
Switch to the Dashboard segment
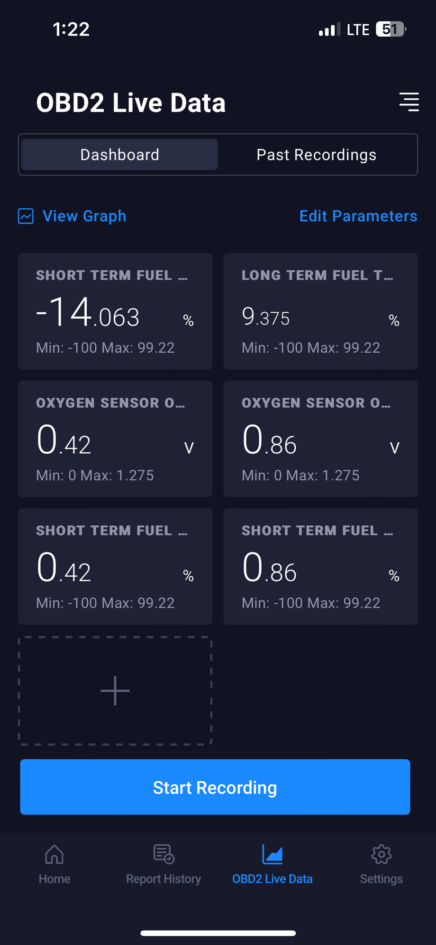(119, 155)
